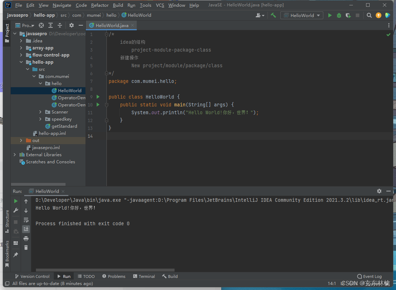Select opened file crosshair icon in Project panel

pyautogui.click(x=41, y=25)
